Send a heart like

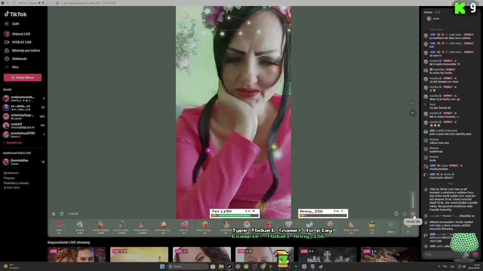pyautogui.click(x=475, y=254)
